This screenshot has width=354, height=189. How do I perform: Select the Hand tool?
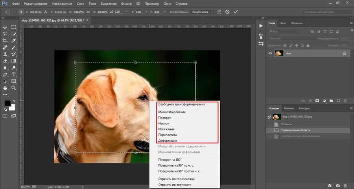tap(6, 88)
